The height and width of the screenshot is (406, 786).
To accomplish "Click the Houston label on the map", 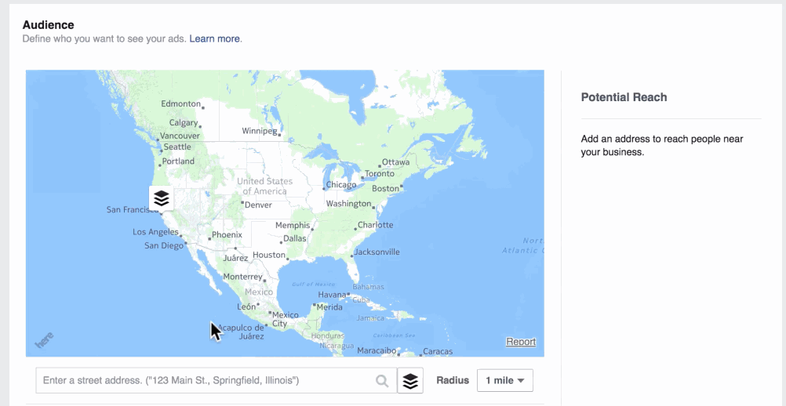I will pos(269,255).
